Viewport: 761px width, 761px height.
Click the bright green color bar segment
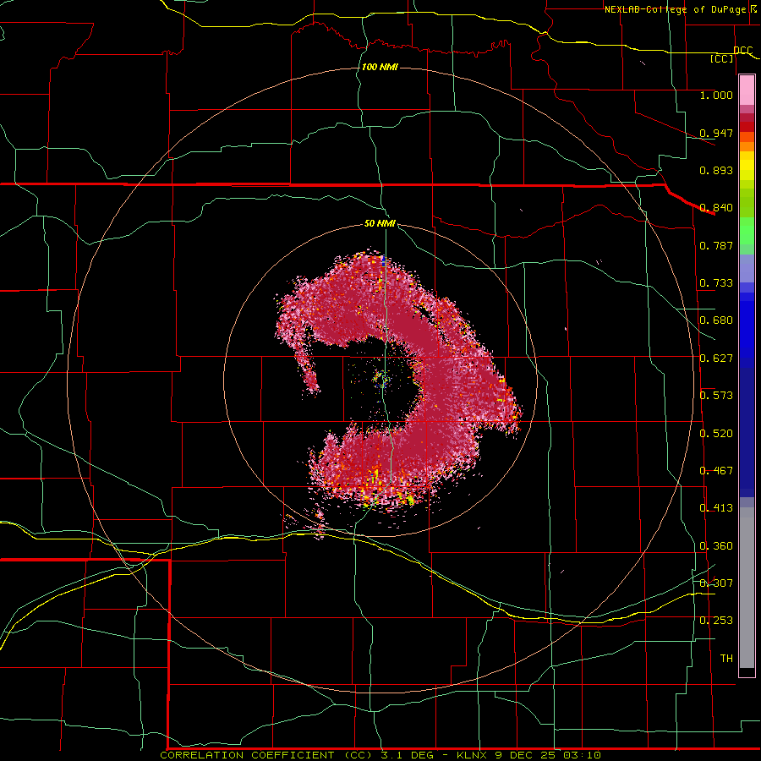pyautogui.click(x=747, y=231)
